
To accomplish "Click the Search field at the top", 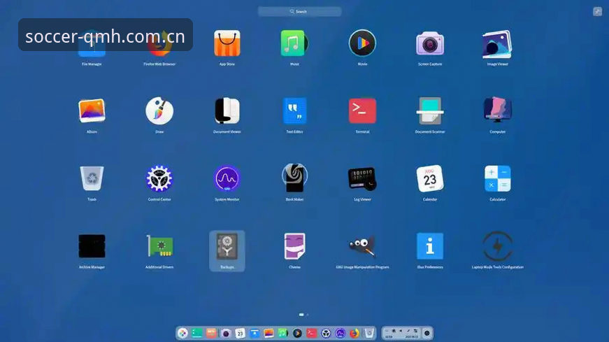I will point(300,12).
